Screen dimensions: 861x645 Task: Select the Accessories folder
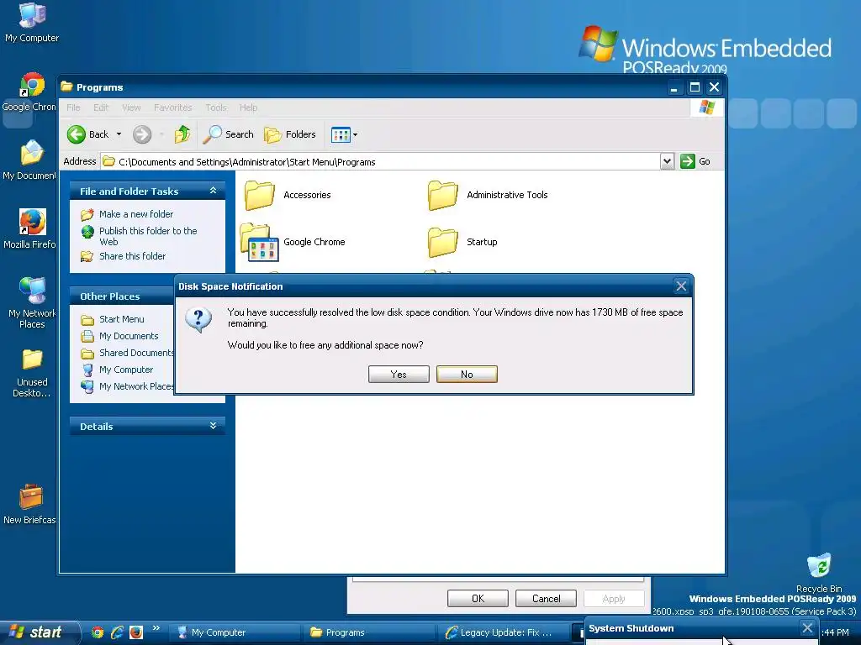(x=288, y=195)
